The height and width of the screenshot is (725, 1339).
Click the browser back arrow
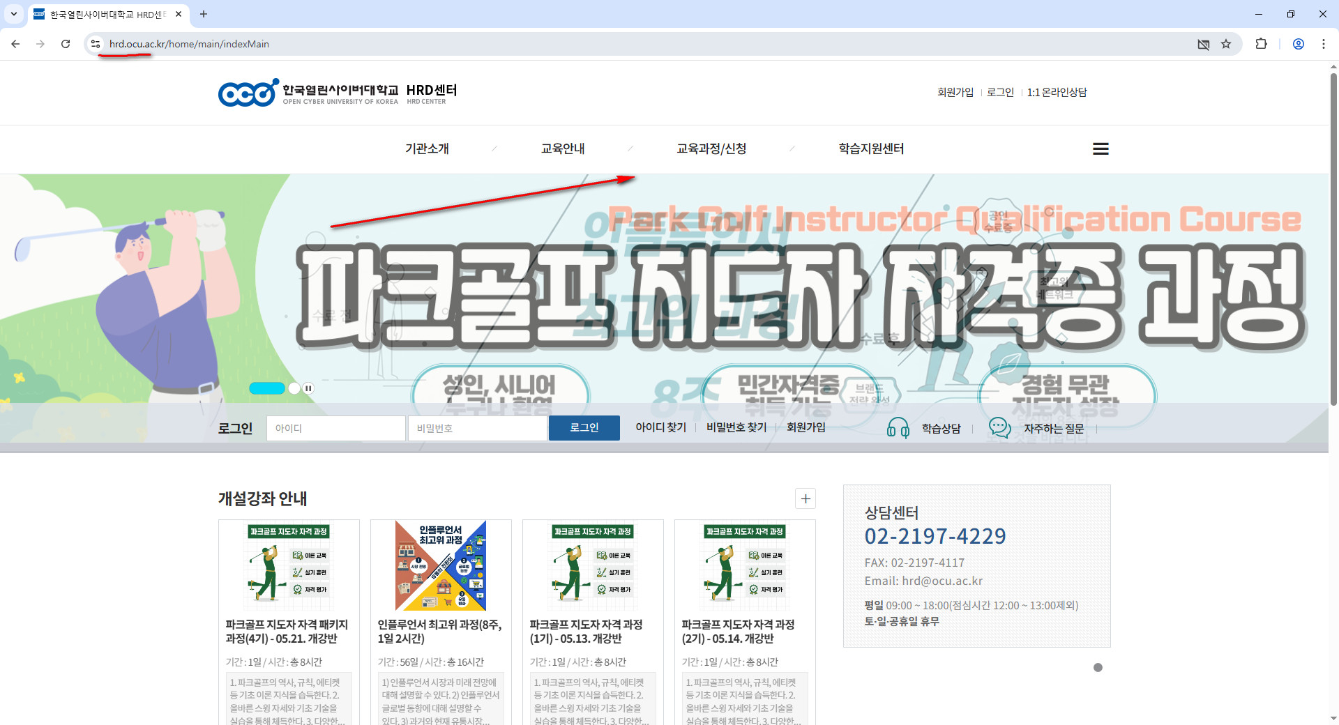[15, 44]
